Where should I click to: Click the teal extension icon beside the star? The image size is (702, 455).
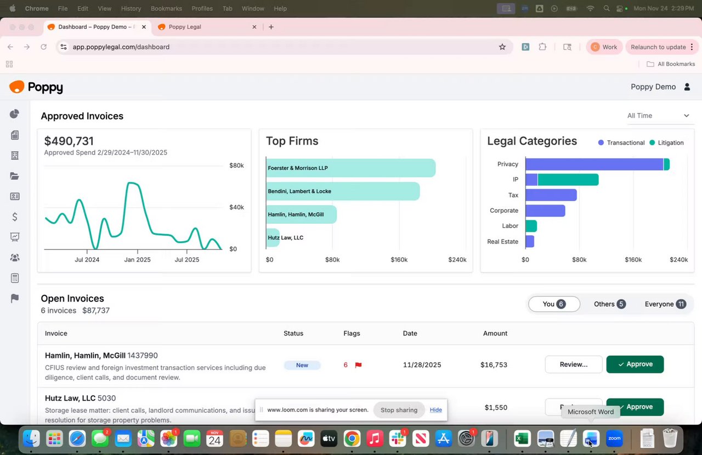(525, 47)
